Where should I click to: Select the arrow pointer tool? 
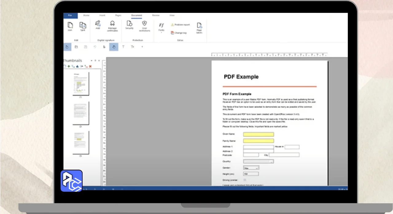[104, 47]
